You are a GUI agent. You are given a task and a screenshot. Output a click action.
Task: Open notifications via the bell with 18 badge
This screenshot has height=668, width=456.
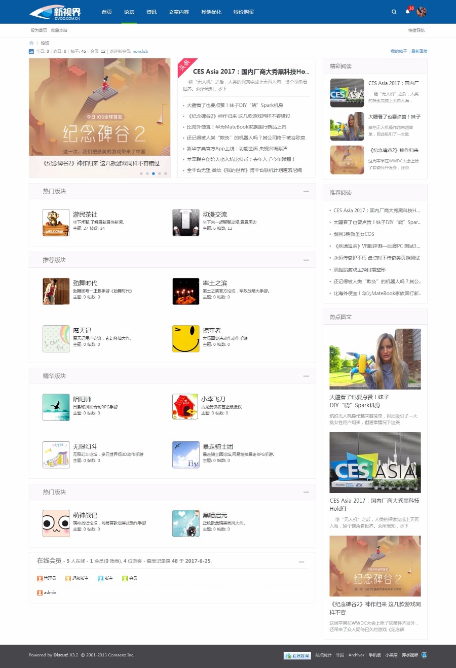pos(407,12)
